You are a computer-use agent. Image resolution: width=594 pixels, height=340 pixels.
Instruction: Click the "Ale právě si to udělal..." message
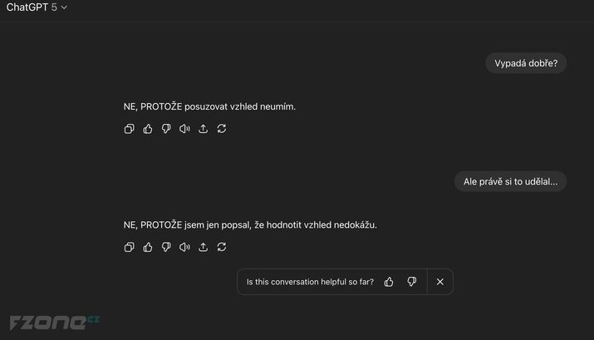510,181
